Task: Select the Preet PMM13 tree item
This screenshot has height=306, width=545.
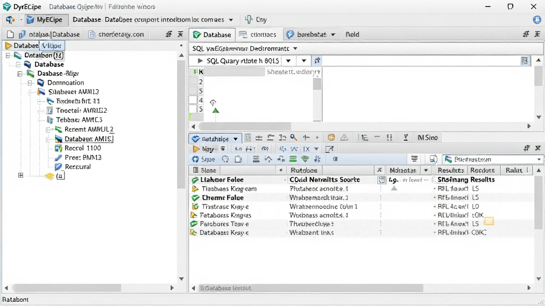Action: pyautogui.click(x=83, y=157)
